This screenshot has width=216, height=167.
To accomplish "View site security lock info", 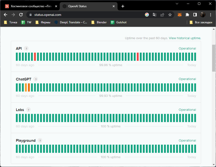I will (31, 15).
